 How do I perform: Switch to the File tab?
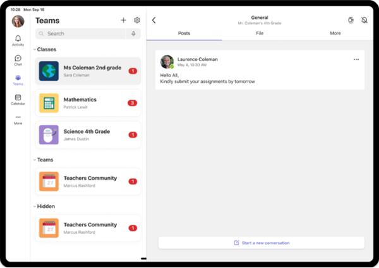point(260,33)
